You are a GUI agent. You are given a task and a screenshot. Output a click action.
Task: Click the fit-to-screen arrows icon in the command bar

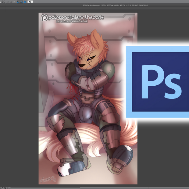click(x=3, y=2)
